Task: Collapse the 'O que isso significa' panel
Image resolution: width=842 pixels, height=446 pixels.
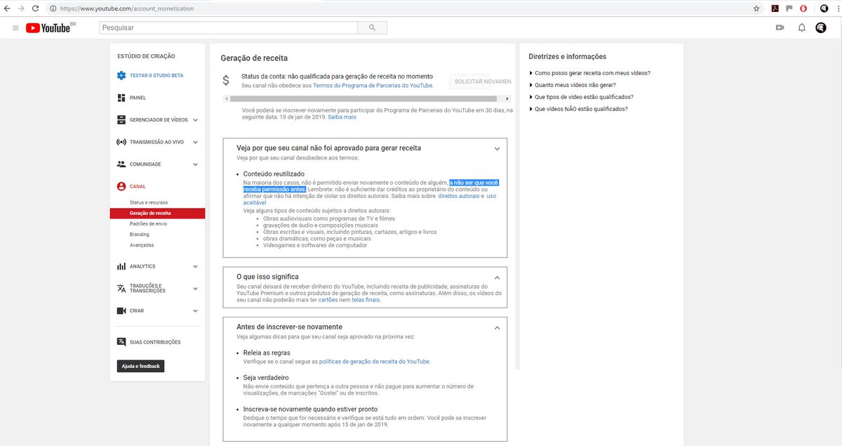Action: 497,277
